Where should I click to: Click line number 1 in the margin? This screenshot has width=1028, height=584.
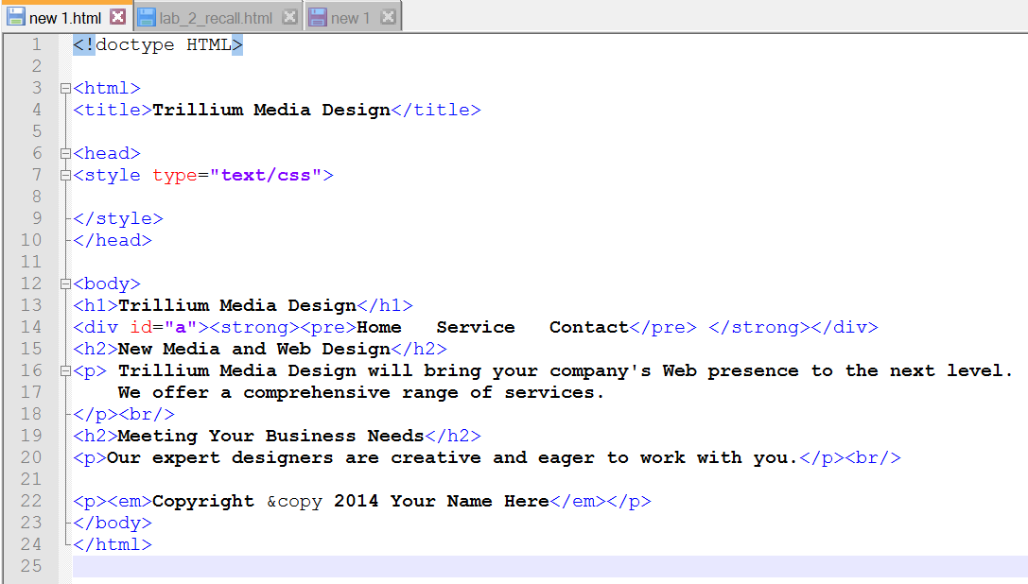pos(37,44)
